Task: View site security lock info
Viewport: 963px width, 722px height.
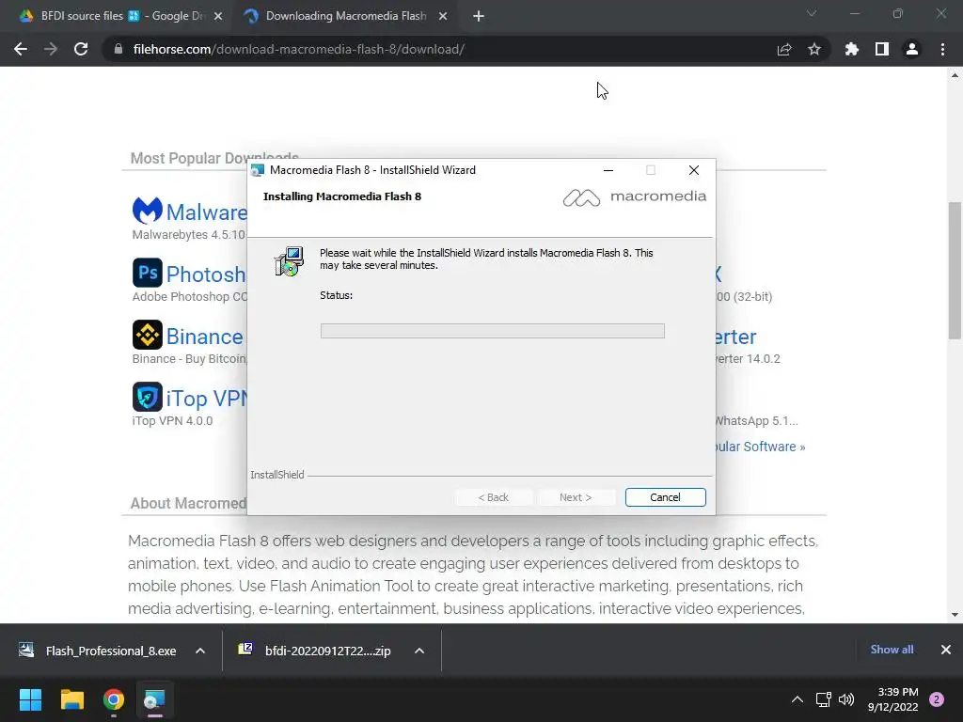Action: tap(118, 49)
